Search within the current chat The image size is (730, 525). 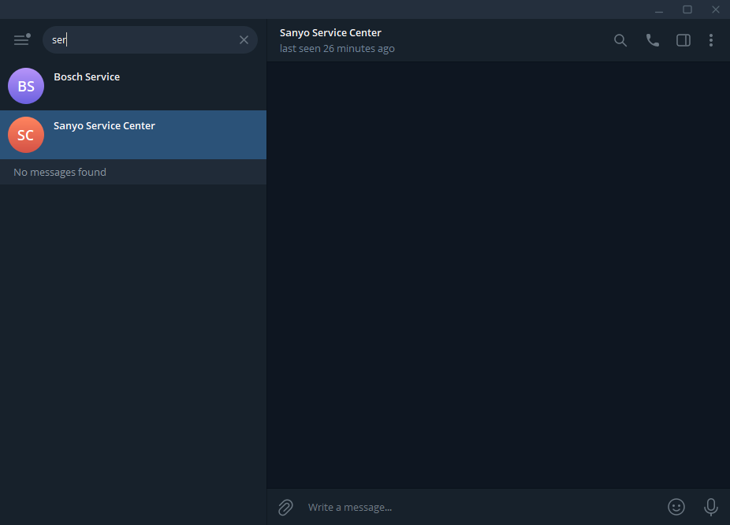point(620,40)
